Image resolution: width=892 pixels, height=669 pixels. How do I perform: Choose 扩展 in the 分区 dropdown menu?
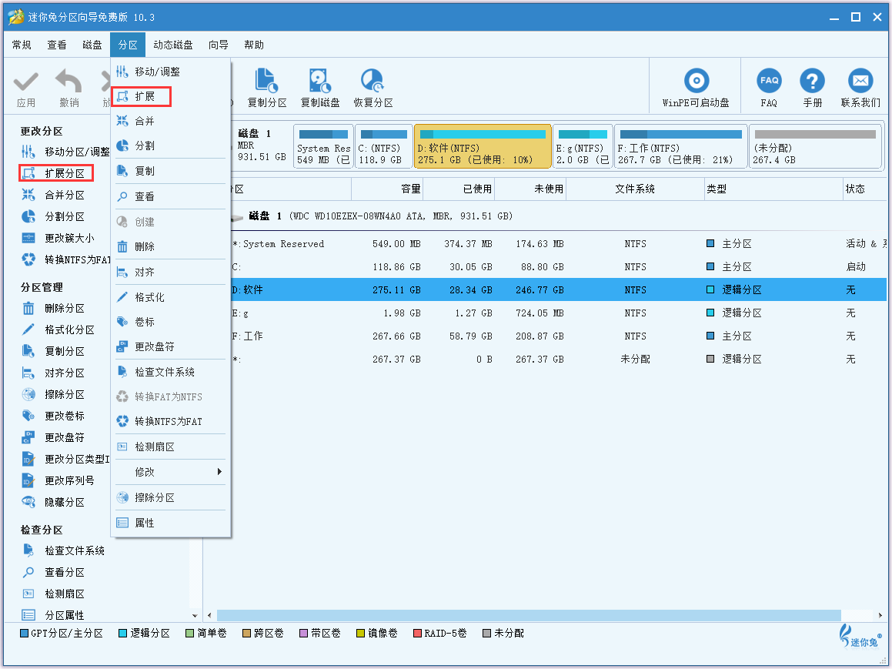(x=171, y=97)
